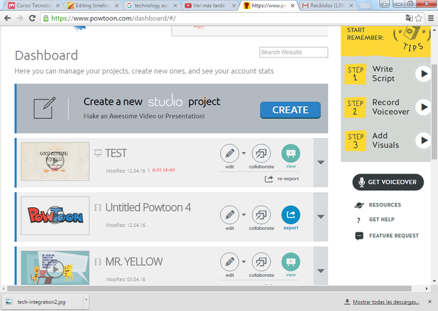The height and width of the screenshot is (311, 438).
Task: Switch to the Curso: Tecnolog tab
Action: [34, 5]
